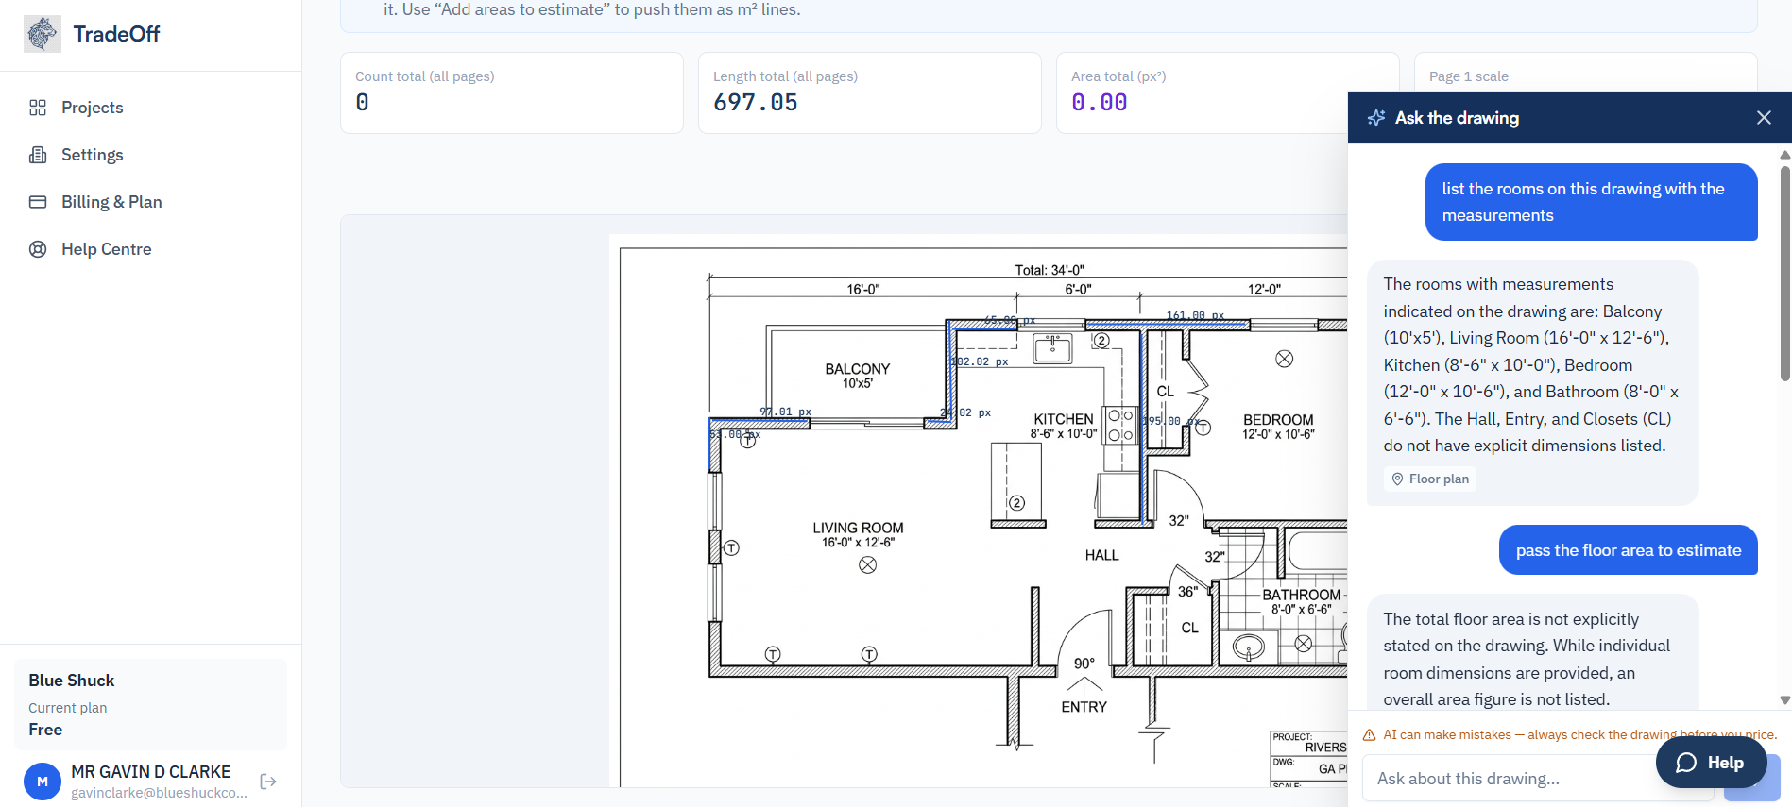
Task: Click the ENTRY label on the drawing
Action: [x=1084, y=707]
